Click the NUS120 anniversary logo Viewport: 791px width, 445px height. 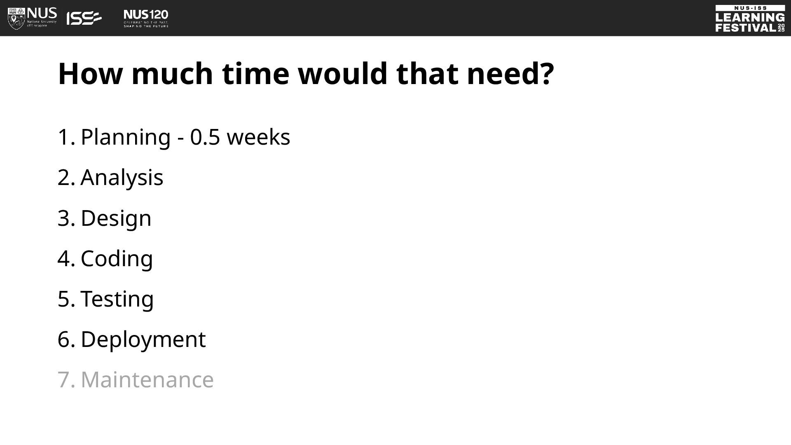[146, 19]
